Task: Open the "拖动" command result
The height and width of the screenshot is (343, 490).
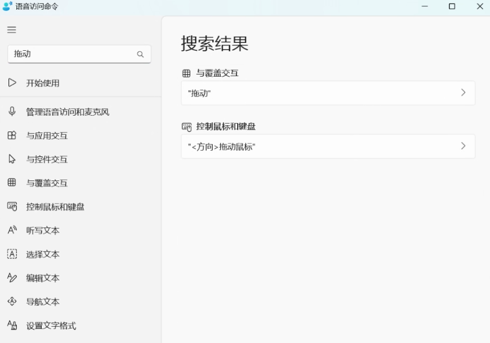Action: tap(328, 93)
